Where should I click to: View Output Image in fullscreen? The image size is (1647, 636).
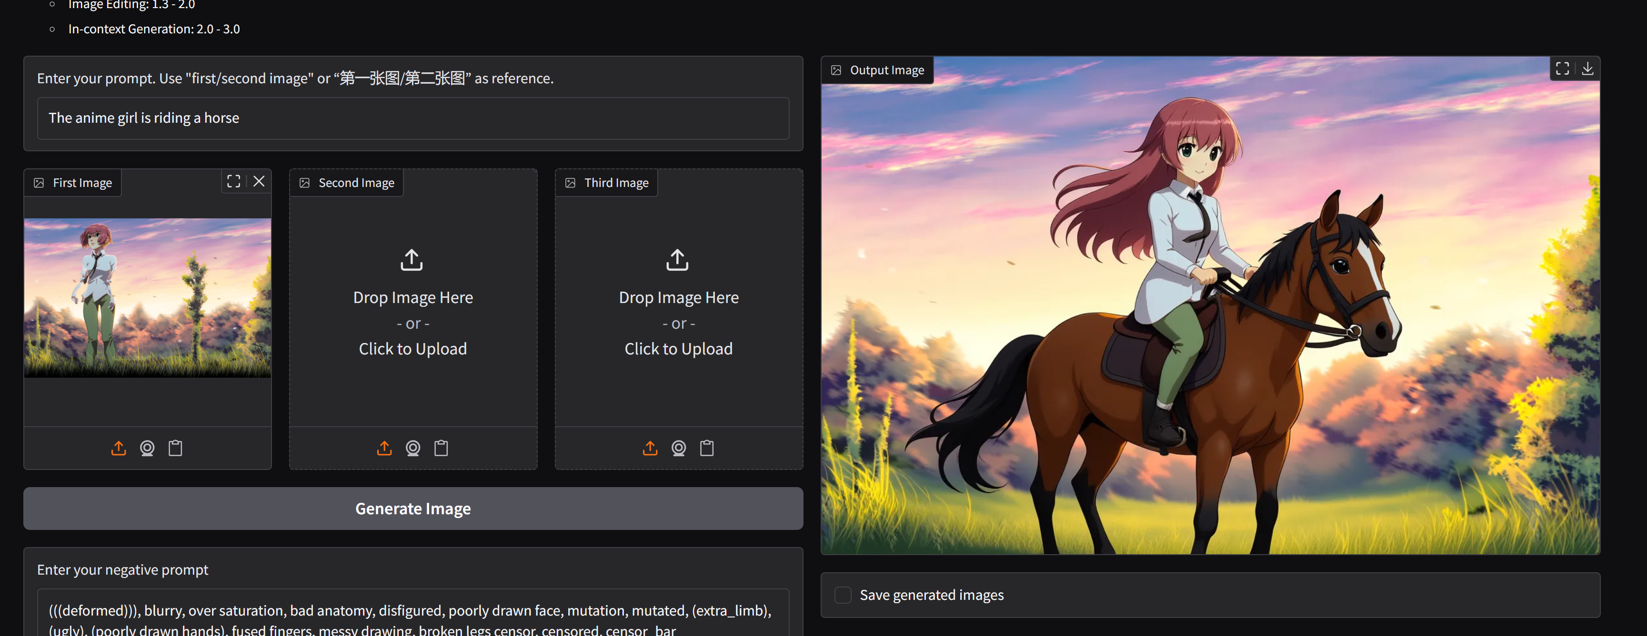point(1563,69)
